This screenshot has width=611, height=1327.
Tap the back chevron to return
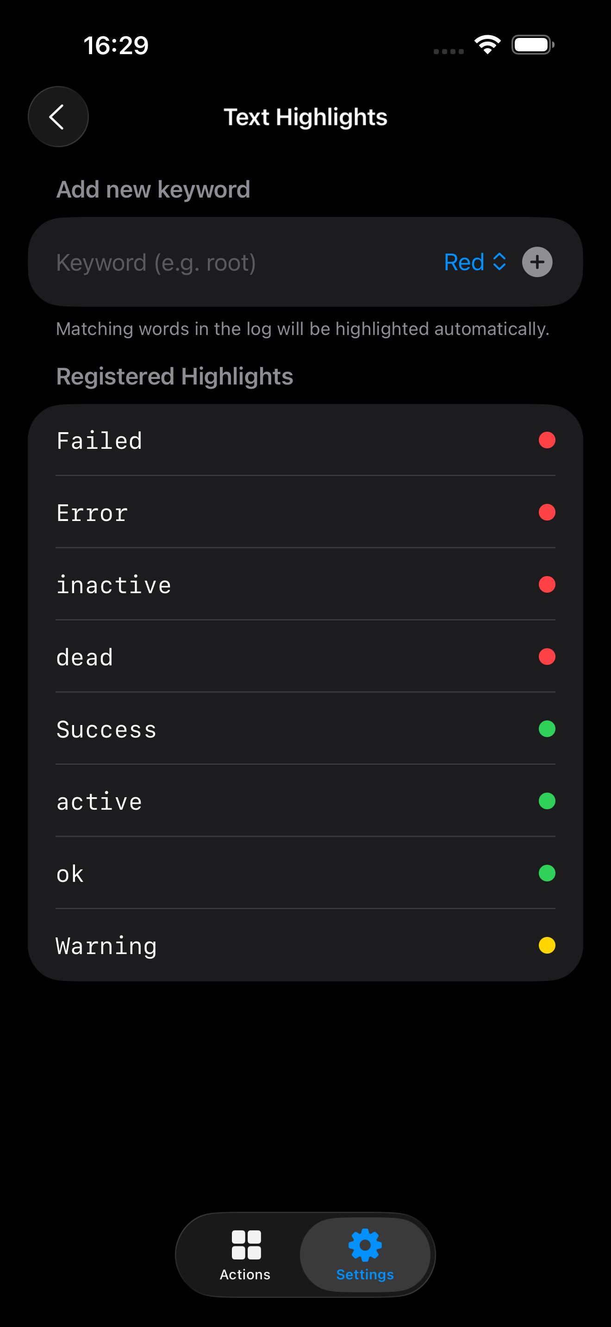(x=58, y=117)
